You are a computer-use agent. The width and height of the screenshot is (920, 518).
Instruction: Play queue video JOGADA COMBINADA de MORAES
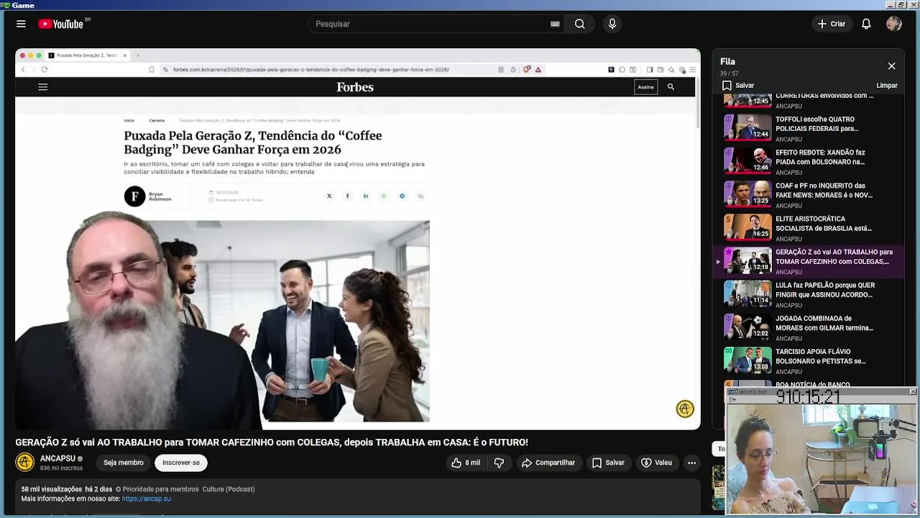[810, 327]
